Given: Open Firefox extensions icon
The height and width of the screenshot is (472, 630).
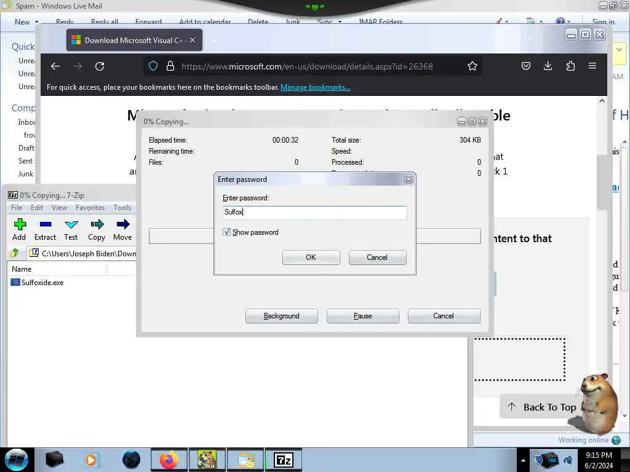Looking at the screenshot, I should tap(570, 66).
